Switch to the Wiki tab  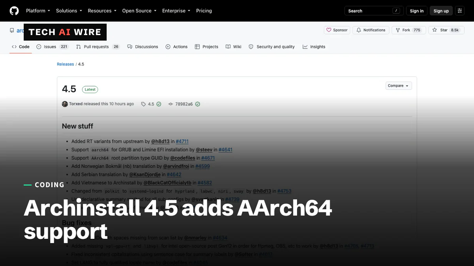point(233,47)
